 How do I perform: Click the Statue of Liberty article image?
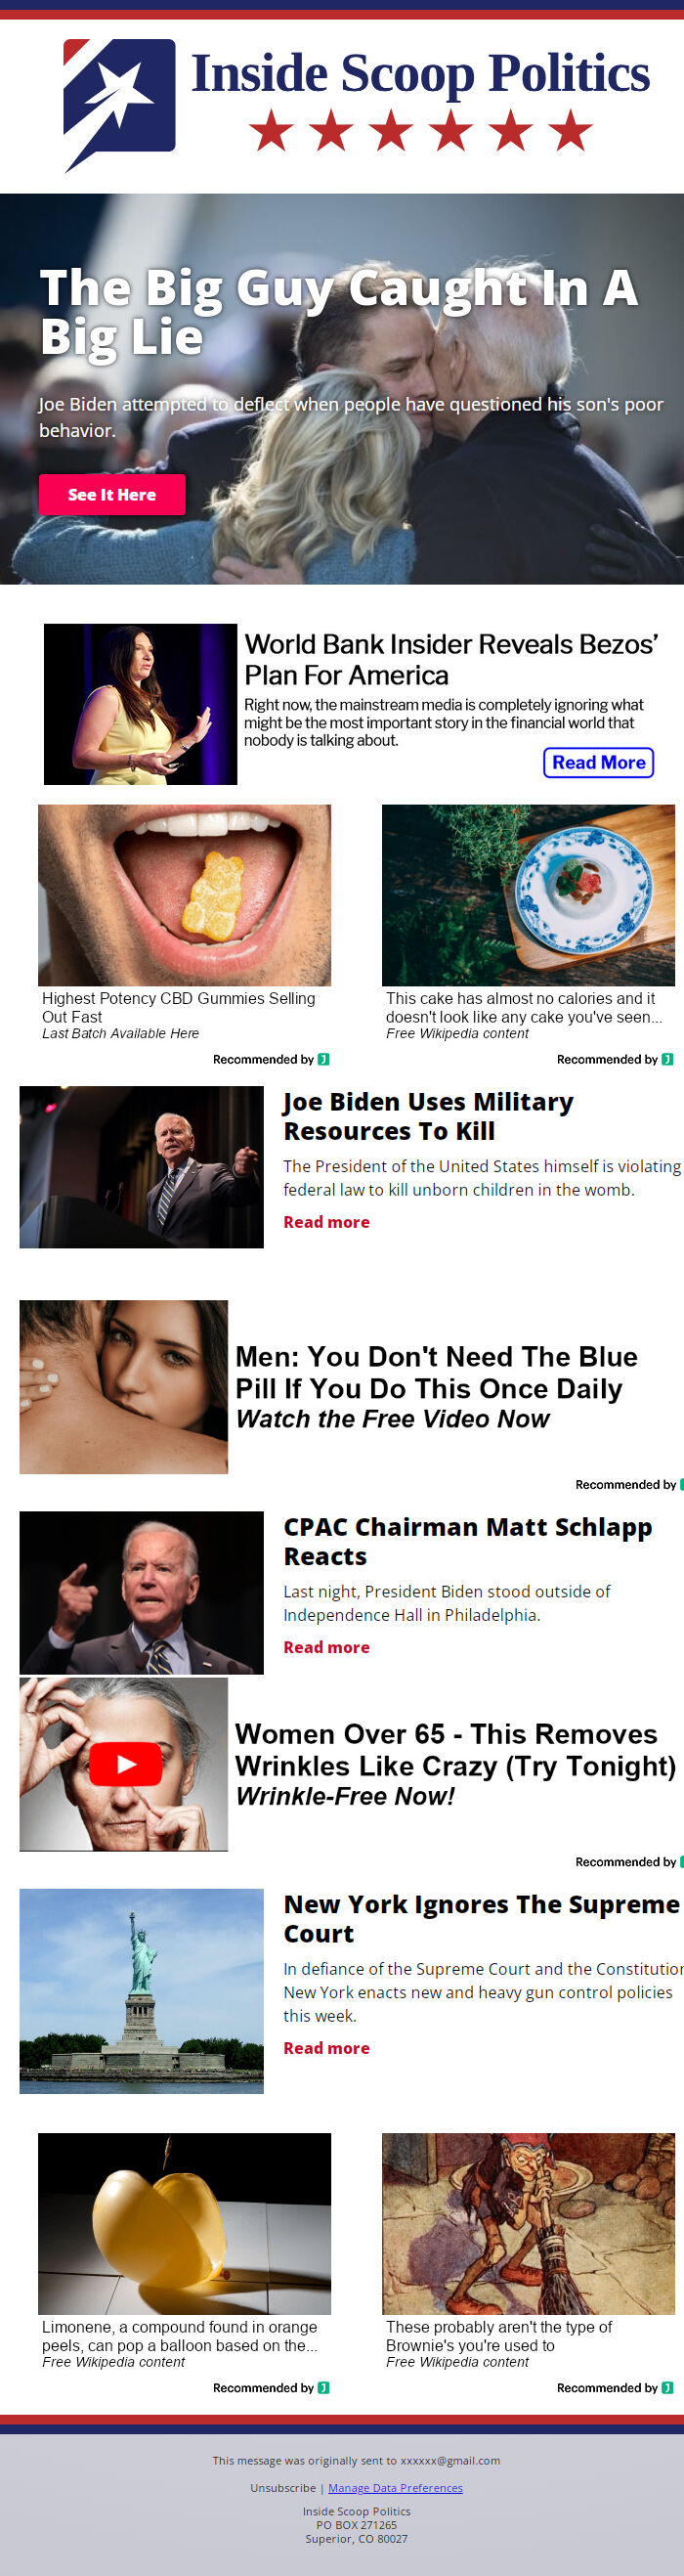click(x=141, y=1991)
